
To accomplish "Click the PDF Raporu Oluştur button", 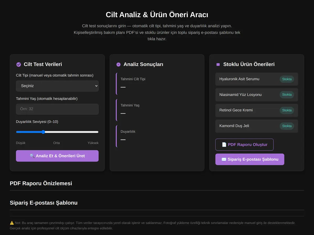I will coord(244,145).
